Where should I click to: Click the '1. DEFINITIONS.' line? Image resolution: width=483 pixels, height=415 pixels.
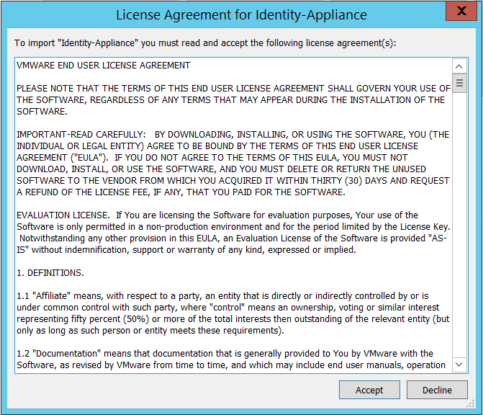pyautogui.click(x=50, y=273)
